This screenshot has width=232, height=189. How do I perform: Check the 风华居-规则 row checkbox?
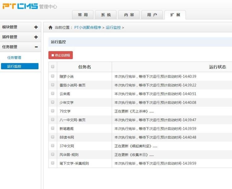point(53,154)
